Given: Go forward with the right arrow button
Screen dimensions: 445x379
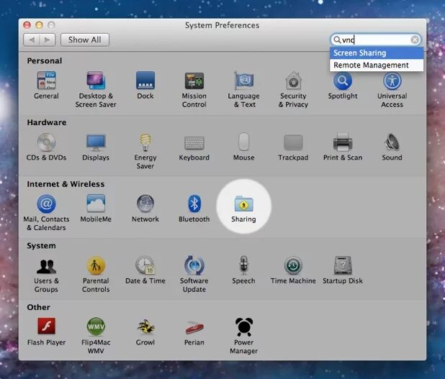Looking at the screenshot, I should pyautogui.click(x=48, y=40).
